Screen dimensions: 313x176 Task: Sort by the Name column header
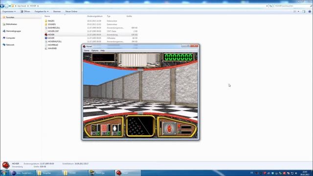(47, 16)
